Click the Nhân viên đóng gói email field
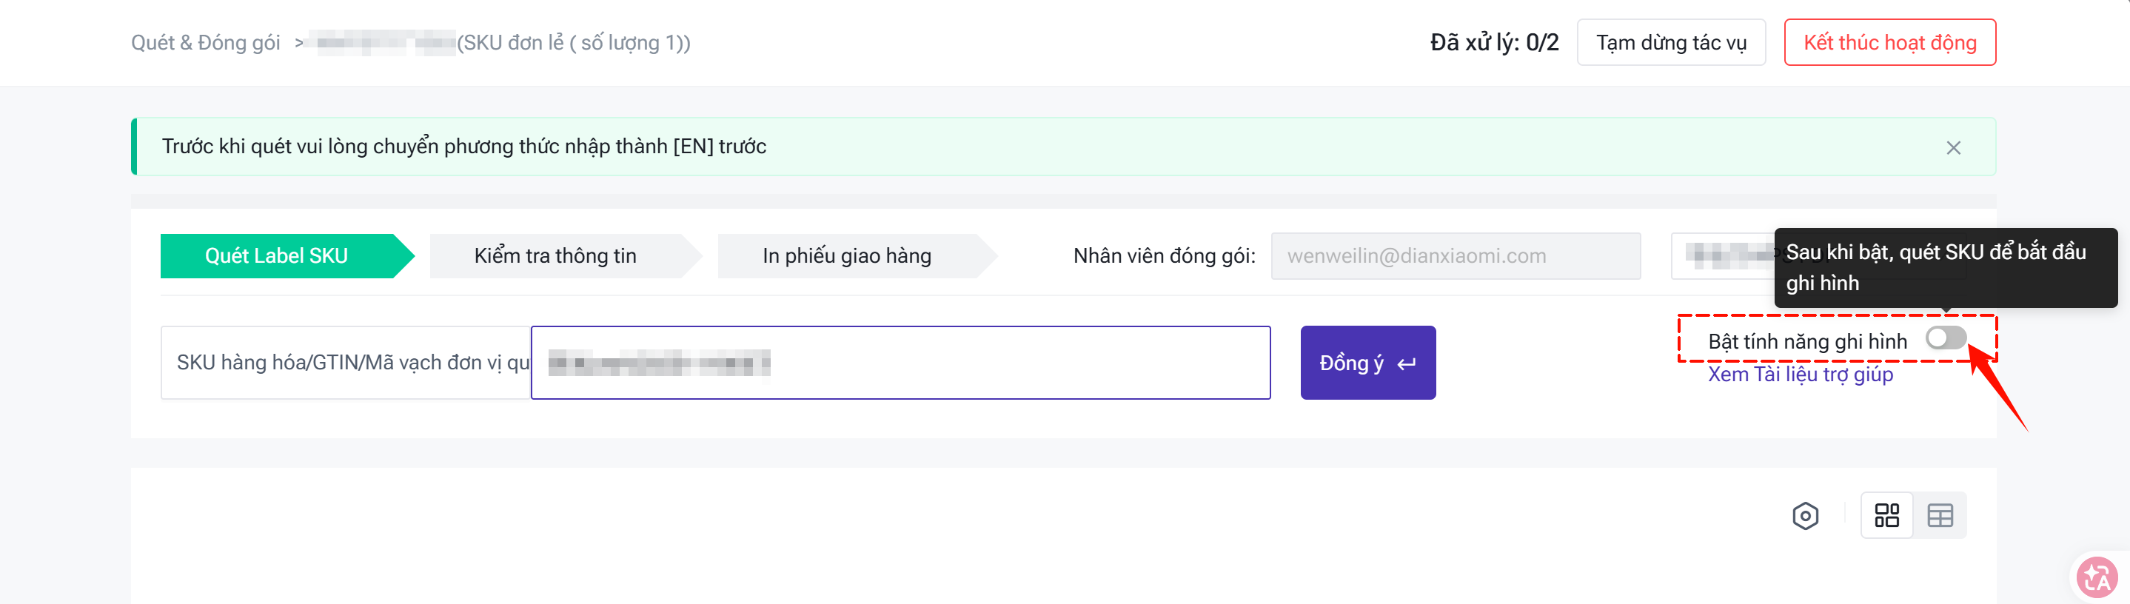 (x=1456, y=256)
